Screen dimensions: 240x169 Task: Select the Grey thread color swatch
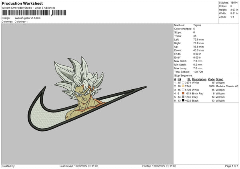point(183,97)
